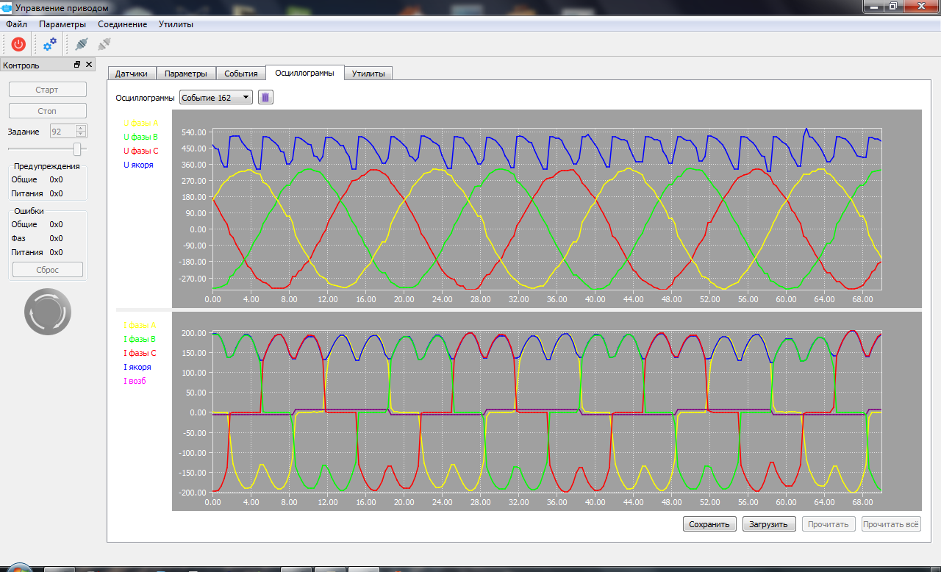Viewport: 941px width, 572px height.
Task: Undock the Контроль panel float icon
Action: (77, 65)
